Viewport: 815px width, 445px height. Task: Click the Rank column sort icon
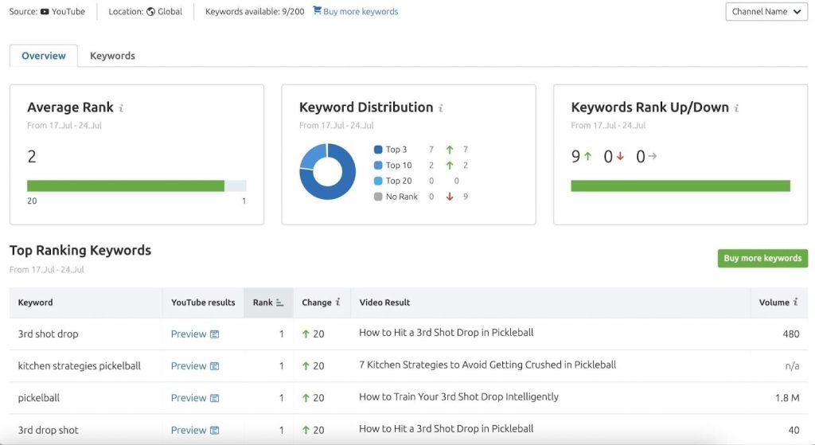coord(279,303)
